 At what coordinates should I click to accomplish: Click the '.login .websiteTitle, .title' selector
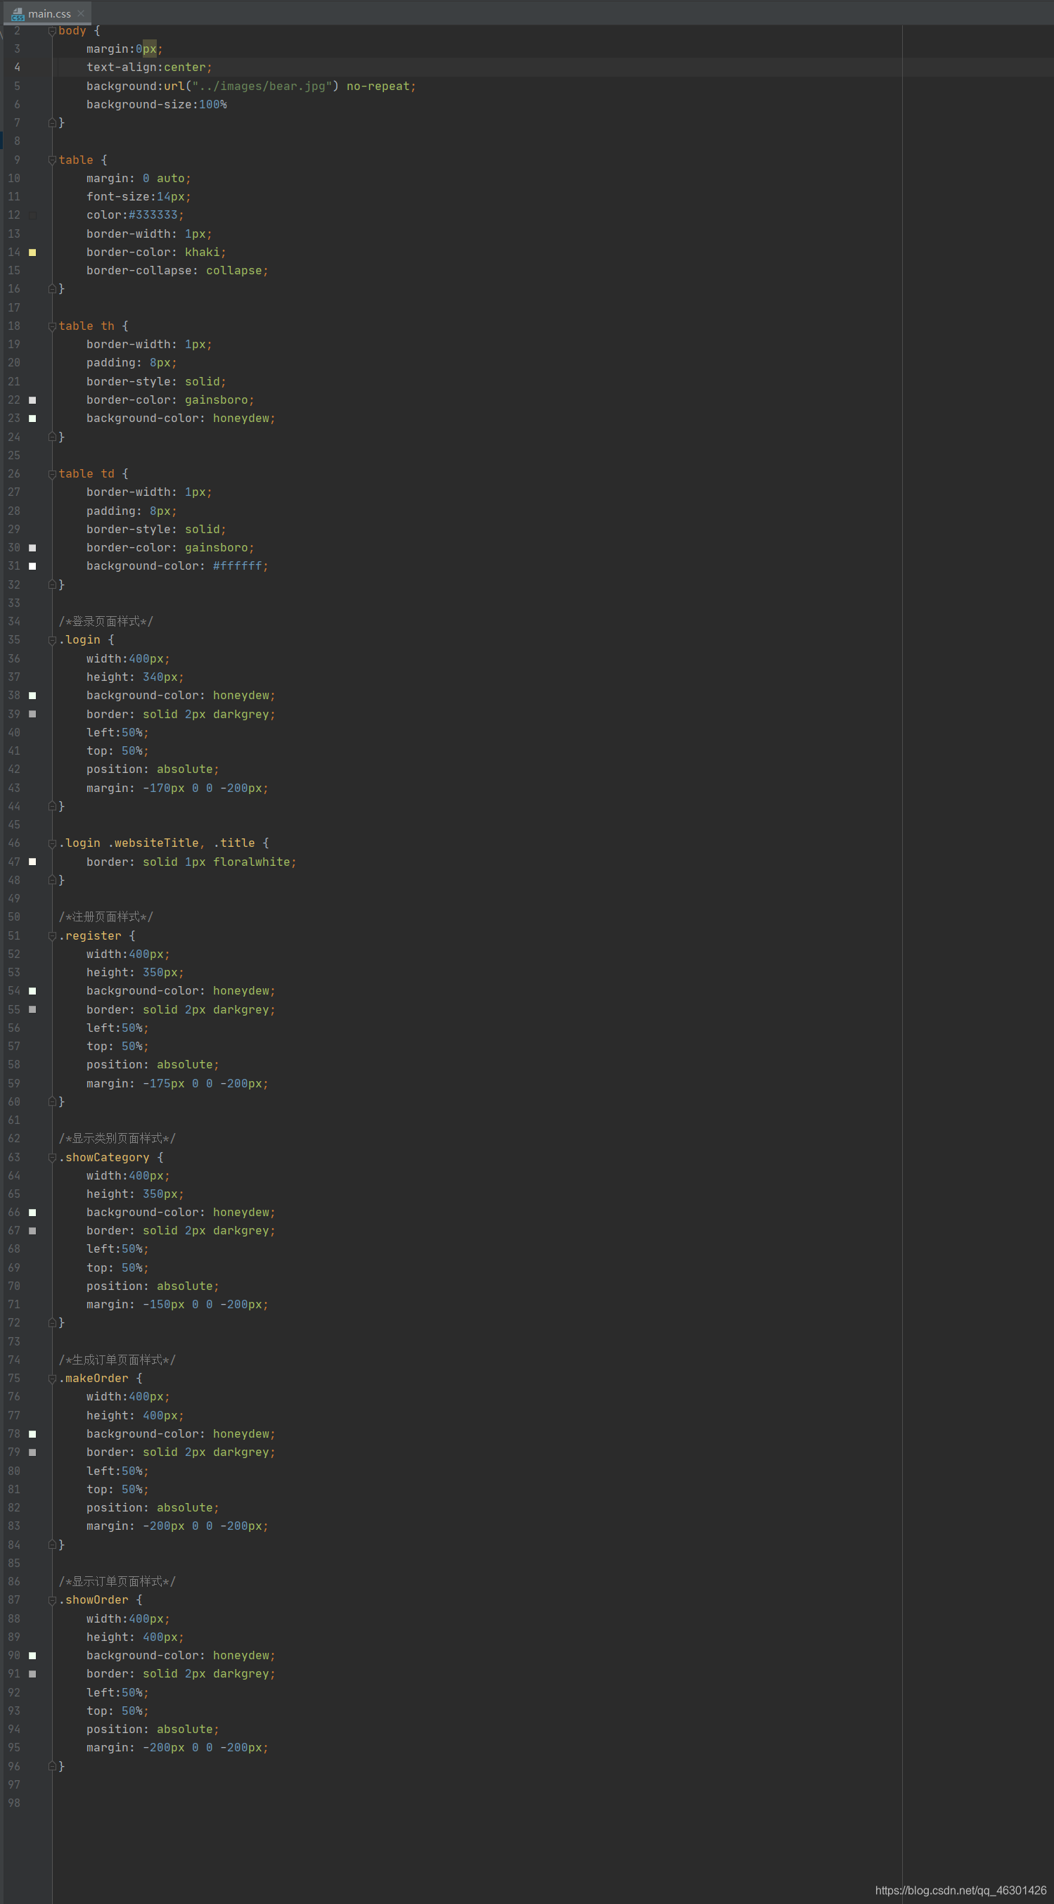point(157,843)
